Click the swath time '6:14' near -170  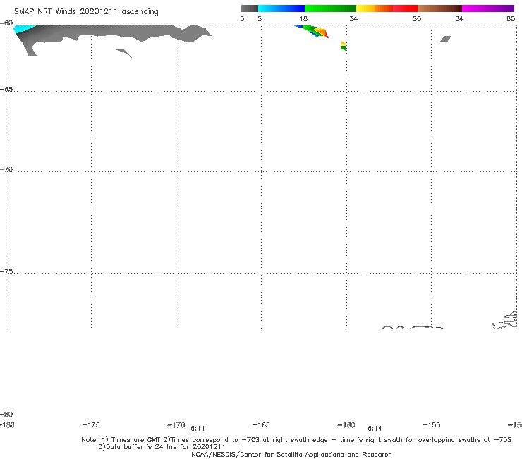(198, 429)
